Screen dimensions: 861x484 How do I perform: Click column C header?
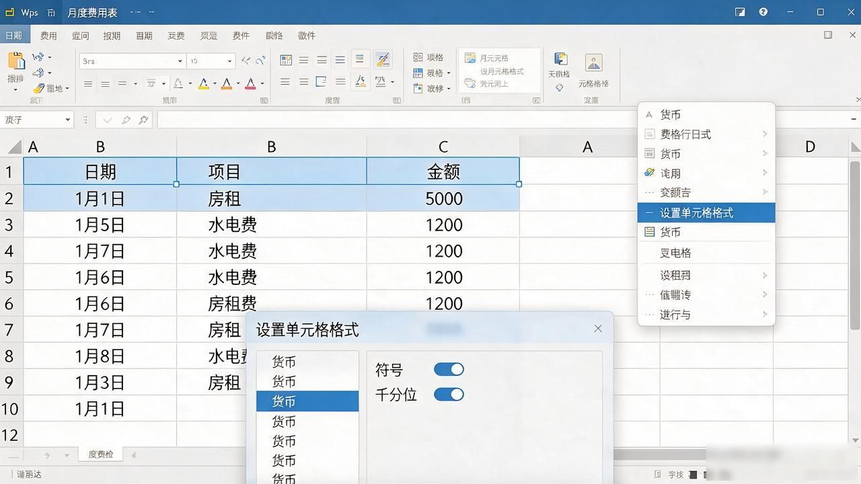click(443, 147)
